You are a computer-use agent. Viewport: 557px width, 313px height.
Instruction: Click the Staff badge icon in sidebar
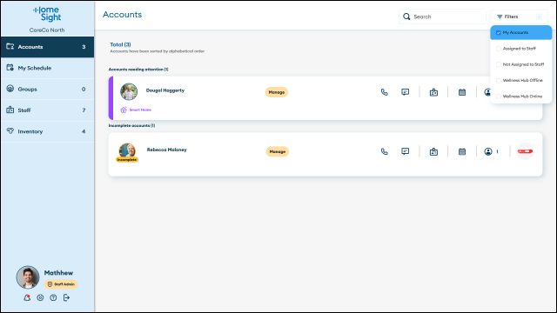point(10,110)
